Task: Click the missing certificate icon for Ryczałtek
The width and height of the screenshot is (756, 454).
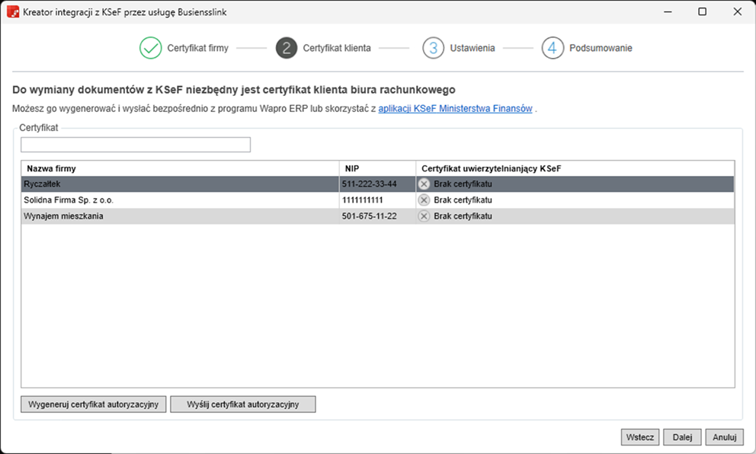Action: (x=424, y=184)
